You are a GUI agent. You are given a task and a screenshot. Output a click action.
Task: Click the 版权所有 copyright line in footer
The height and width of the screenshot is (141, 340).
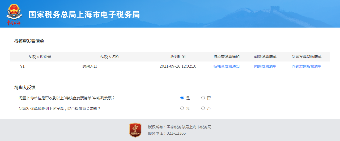coord(180,127)
